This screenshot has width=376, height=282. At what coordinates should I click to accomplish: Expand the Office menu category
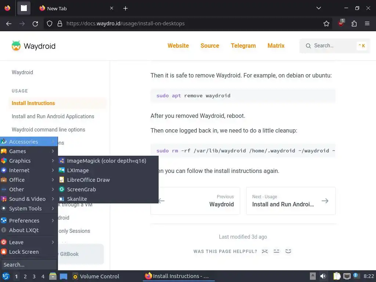click(x=29, y=180)
